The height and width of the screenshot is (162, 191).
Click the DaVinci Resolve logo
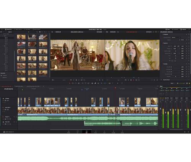point(4,132)
